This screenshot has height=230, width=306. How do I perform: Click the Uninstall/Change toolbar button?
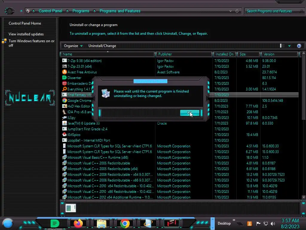102,46
